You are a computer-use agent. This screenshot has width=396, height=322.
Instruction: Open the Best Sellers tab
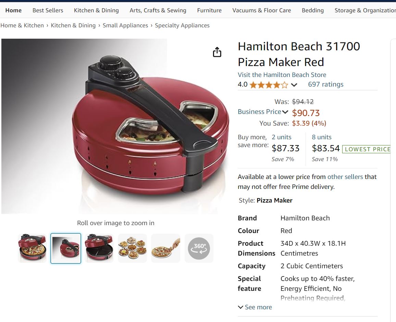pos(48,10)
